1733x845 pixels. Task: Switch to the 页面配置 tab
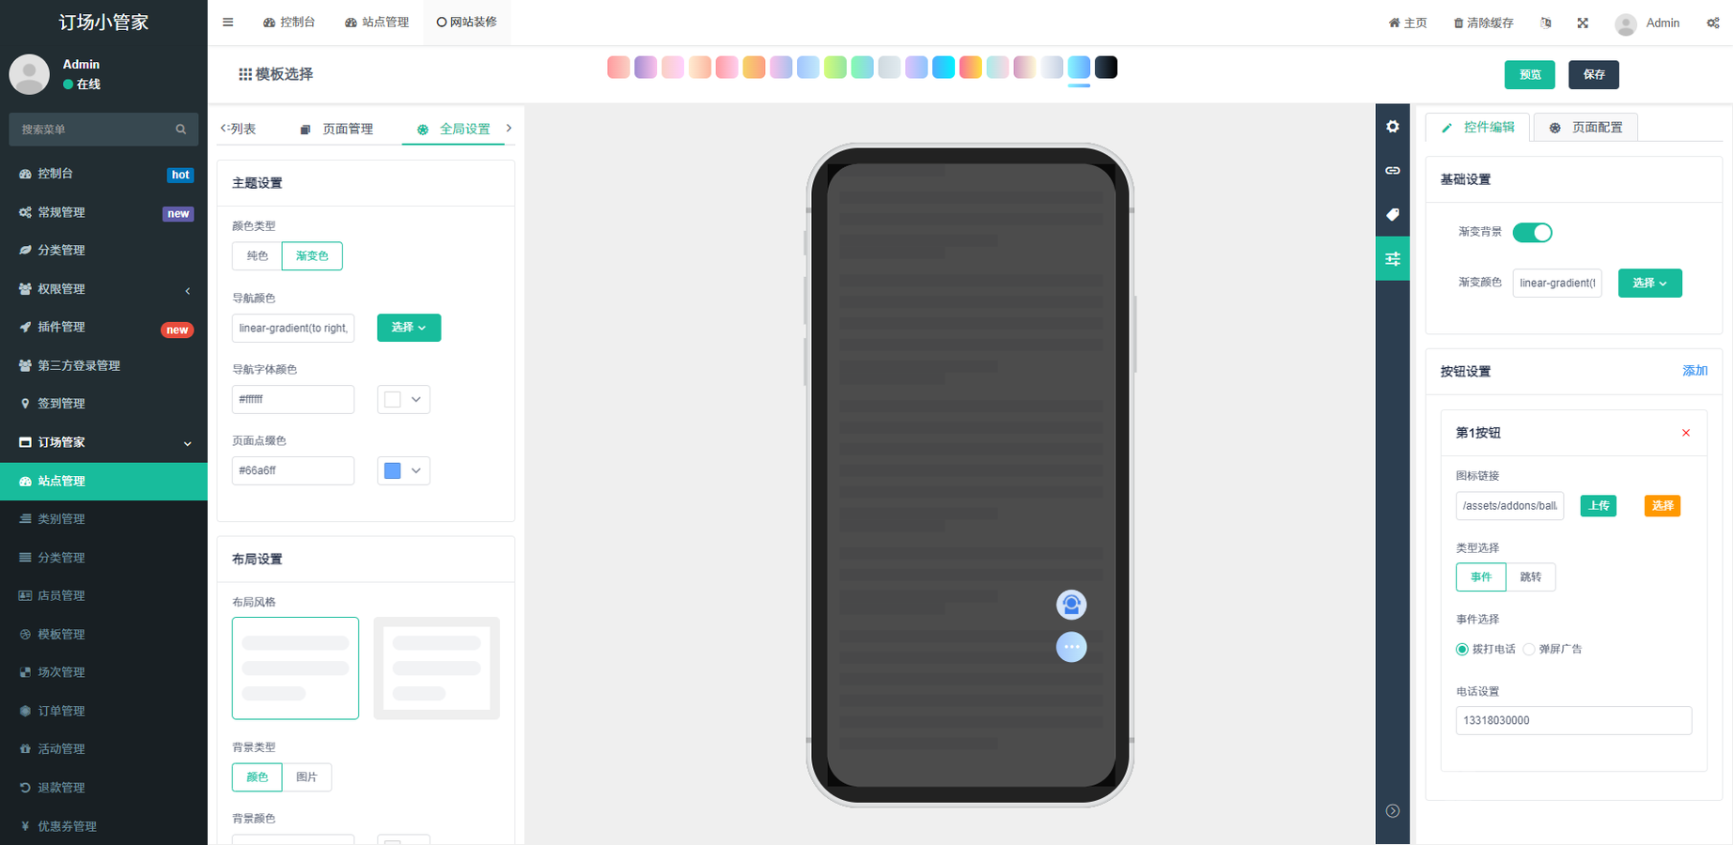[x=1585, y=128]
